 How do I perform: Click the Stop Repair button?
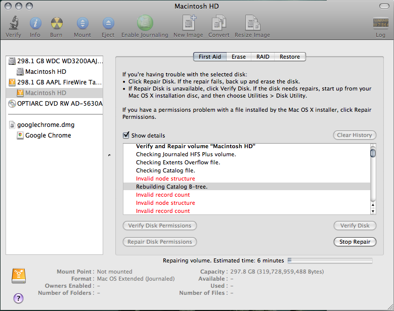click(x=355, y=242)
